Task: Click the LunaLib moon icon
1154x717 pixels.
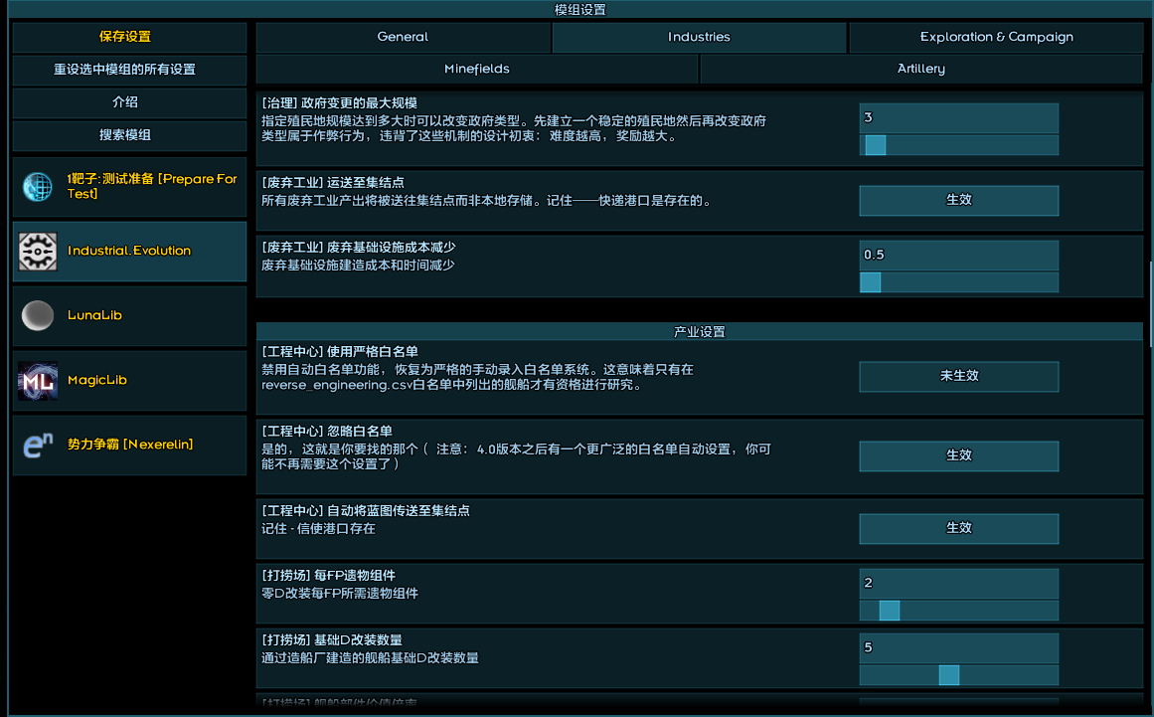Action: [x=38, y=316]
